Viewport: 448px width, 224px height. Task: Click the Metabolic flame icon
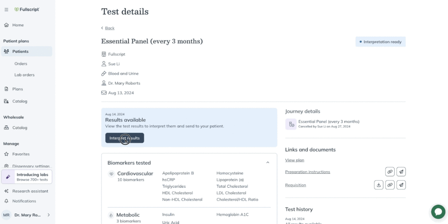coord(111,215)
